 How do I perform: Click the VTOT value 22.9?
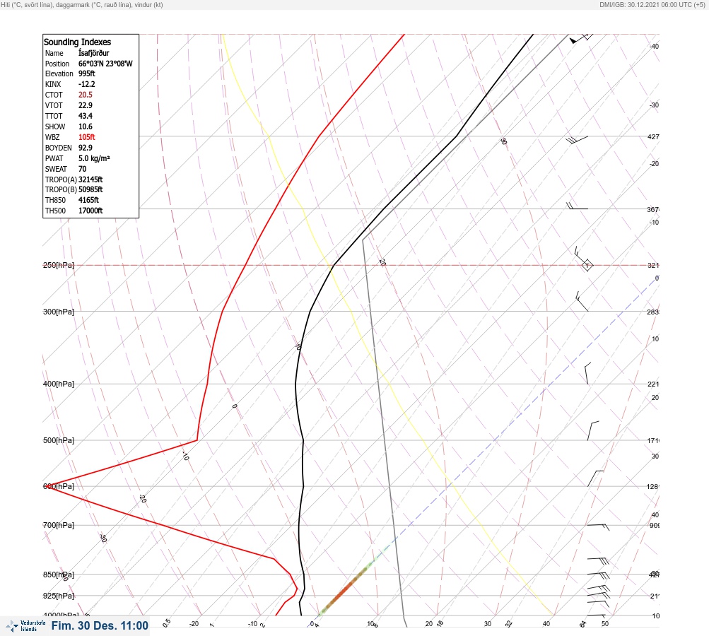pos(85,105)
